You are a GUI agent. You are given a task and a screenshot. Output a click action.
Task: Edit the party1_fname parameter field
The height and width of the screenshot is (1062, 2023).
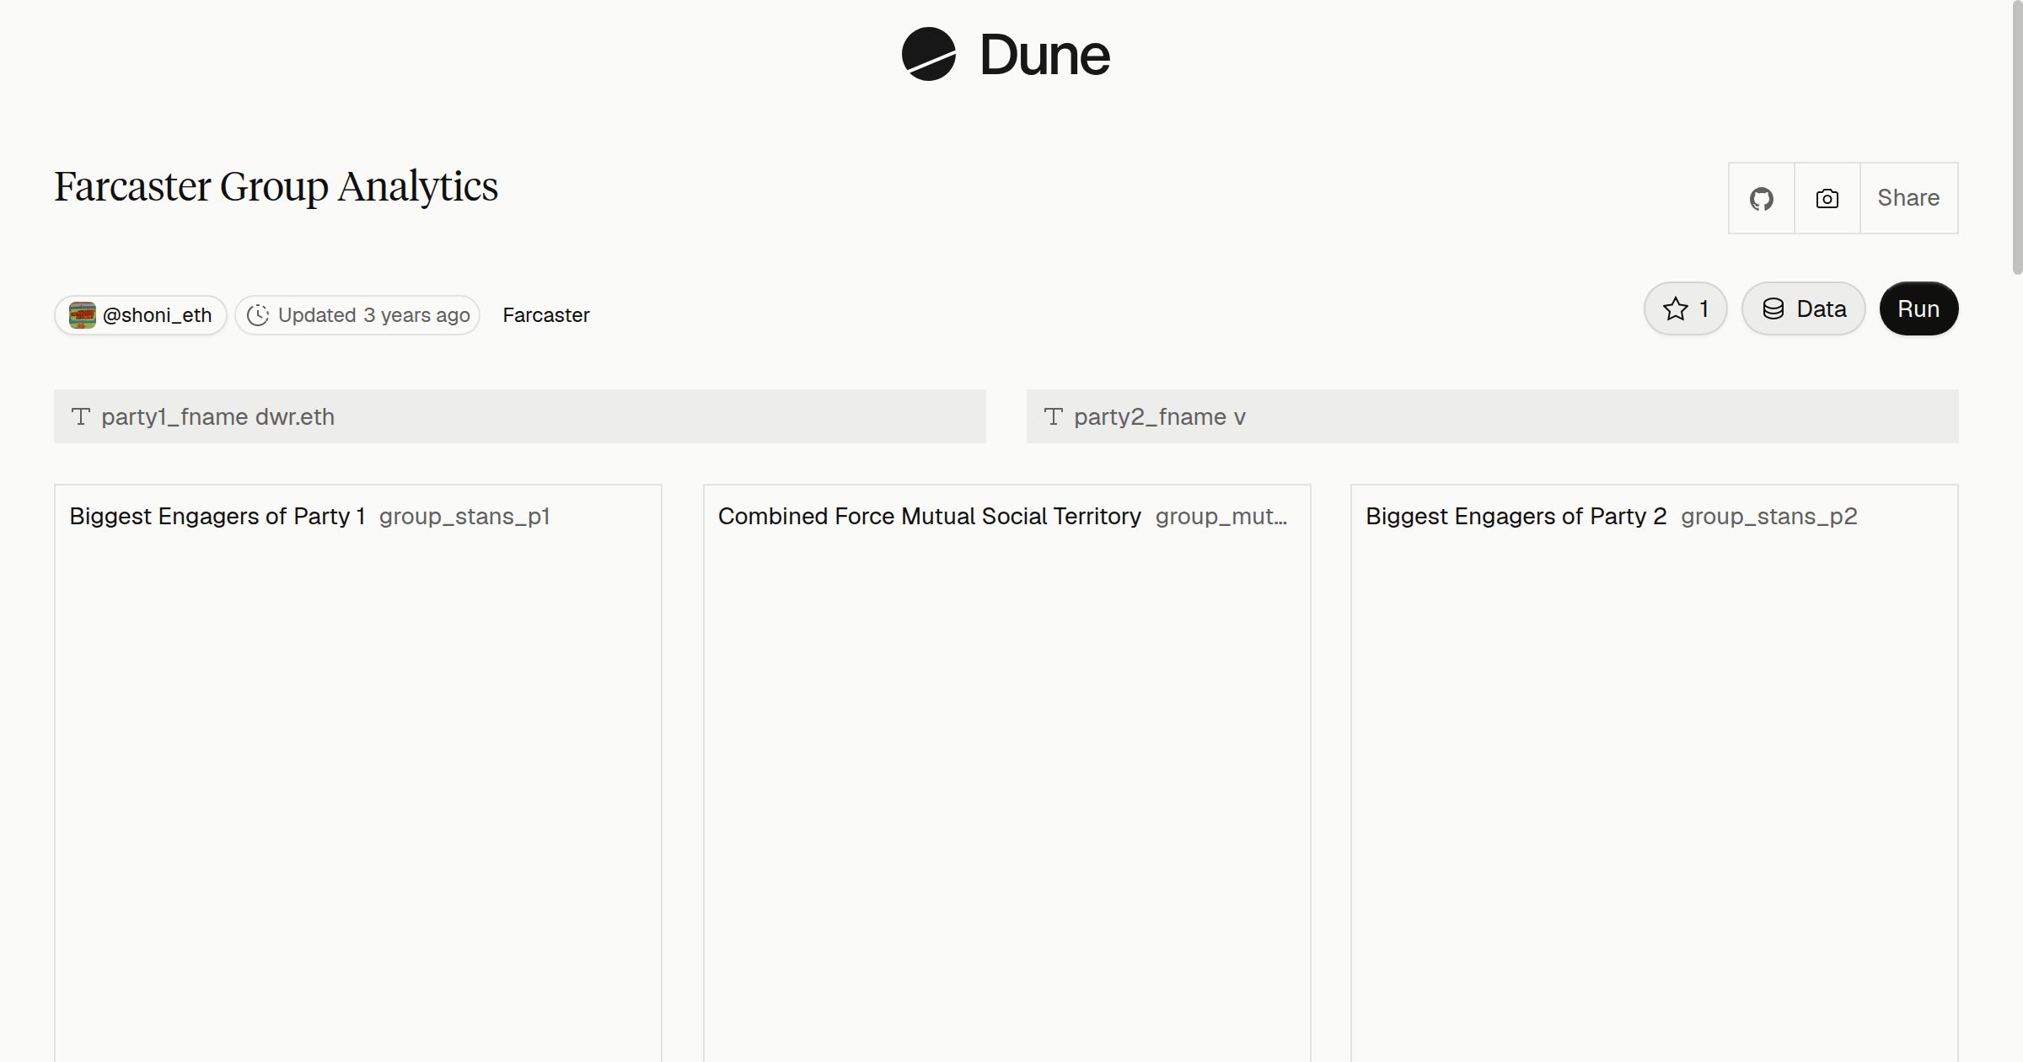point(520,416)
